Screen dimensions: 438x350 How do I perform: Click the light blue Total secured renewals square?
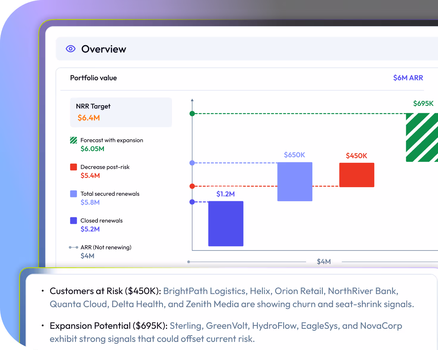73,194
